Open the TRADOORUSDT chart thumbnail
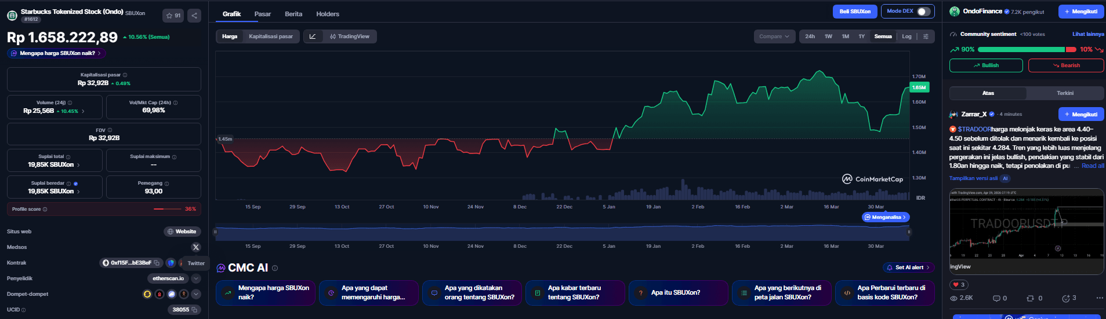The width and height of the screenshot is (1106, 319). tap(1026, 231)
